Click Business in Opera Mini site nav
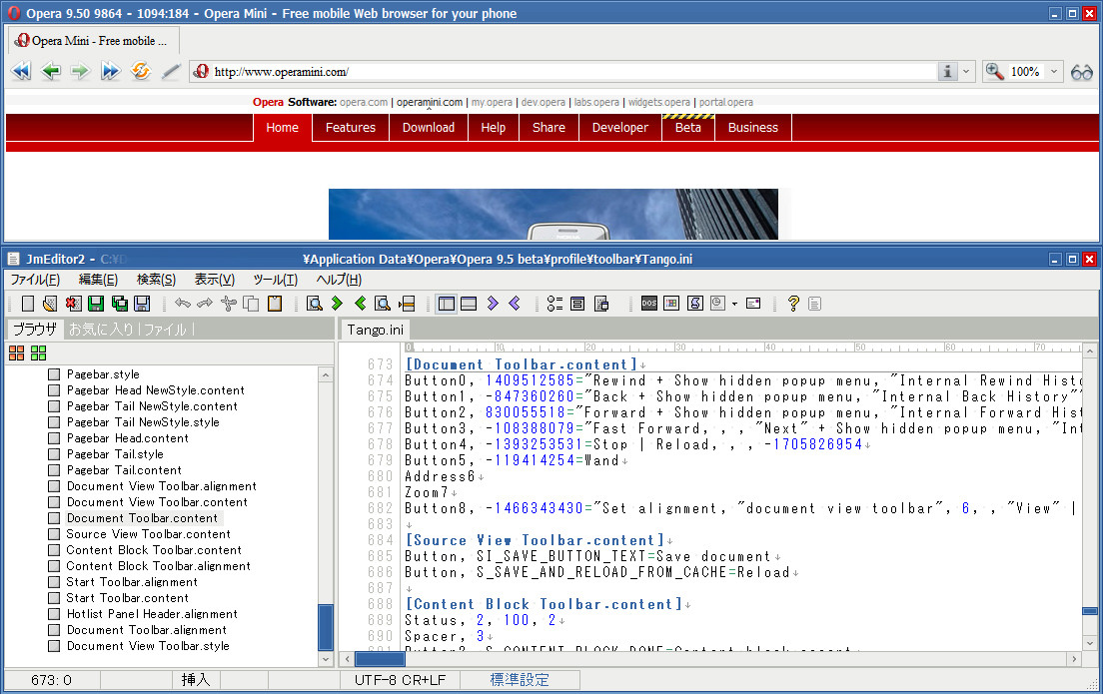The width and height of the screenshot is (1103, 694). tap(752, 127)
